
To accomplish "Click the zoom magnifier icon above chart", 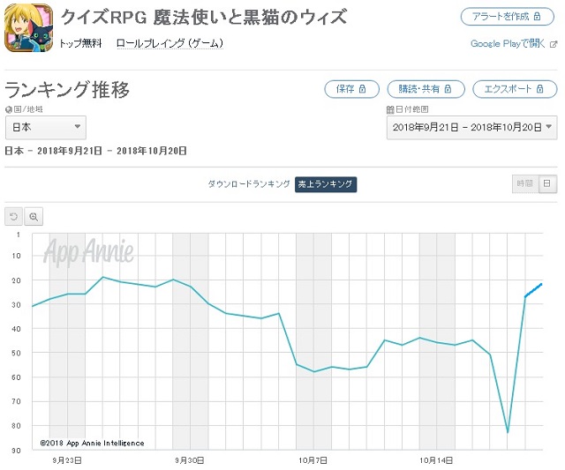I will [34, 216].
